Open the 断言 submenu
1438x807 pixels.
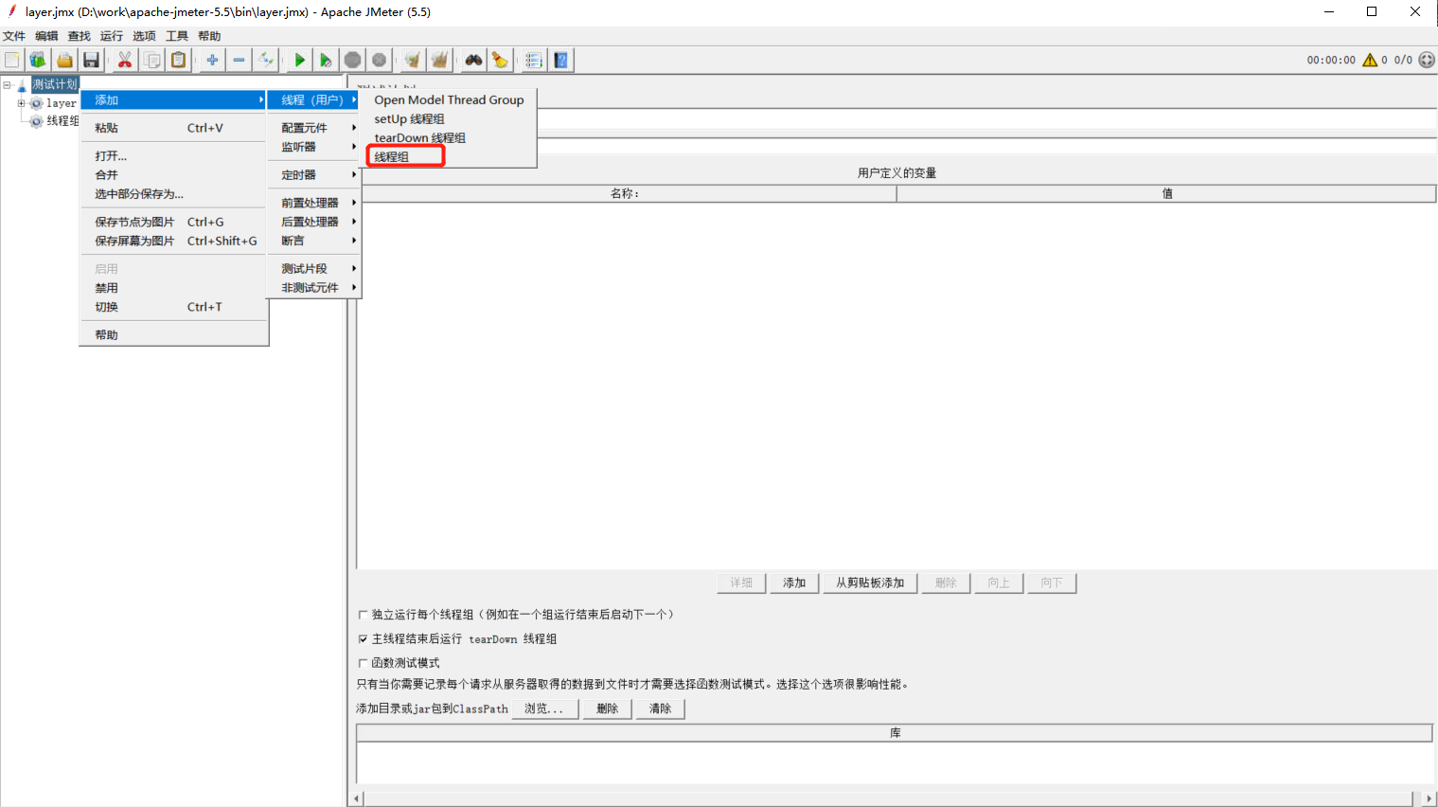[314, 241]
